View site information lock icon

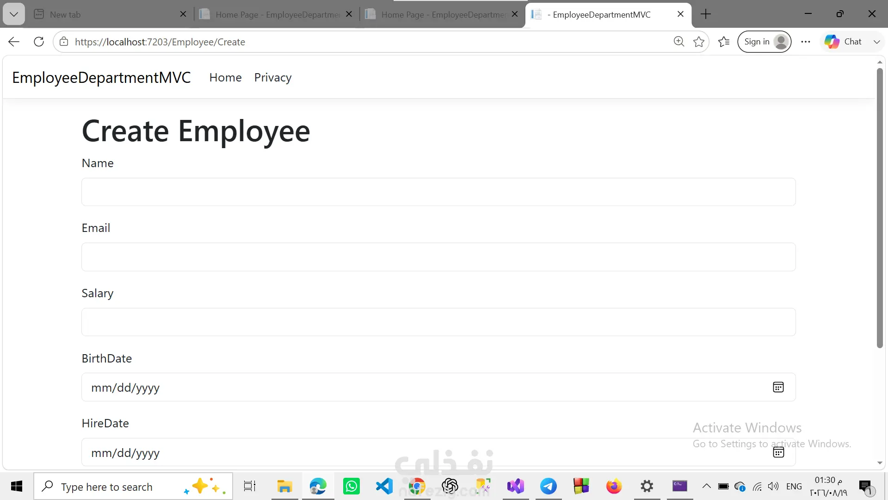click(x=64, y=42)
